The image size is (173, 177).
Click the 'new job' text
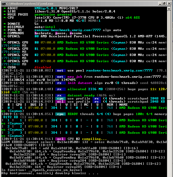tap(75, 77)
